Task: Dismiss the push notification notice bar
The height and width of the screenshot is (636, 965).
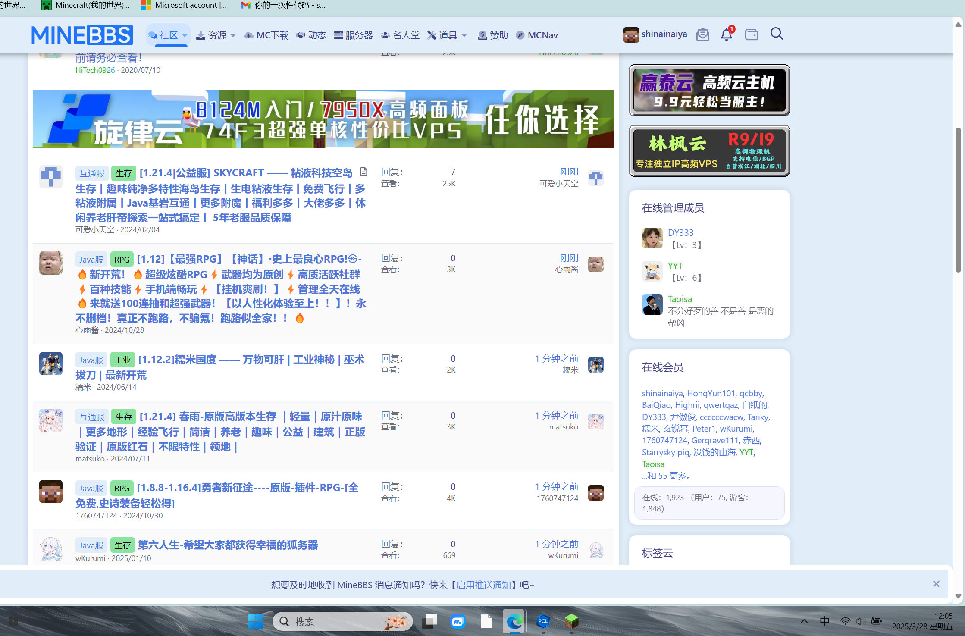Action: tap(936, 584)
